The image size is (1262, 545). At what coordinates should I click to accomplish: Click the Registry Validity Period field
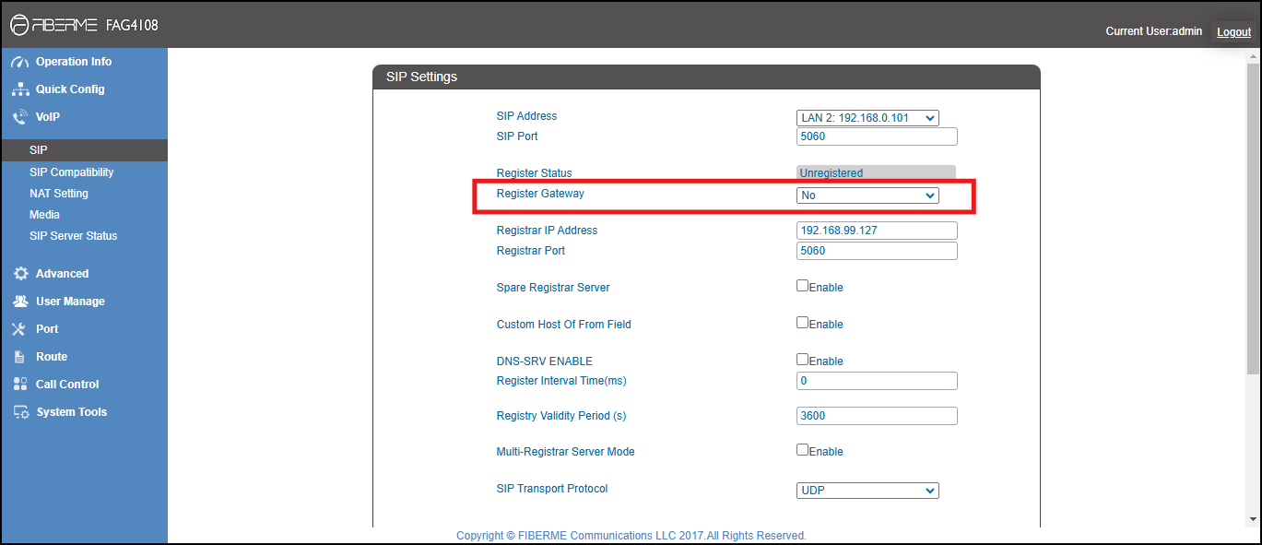(x=877, y=416)
